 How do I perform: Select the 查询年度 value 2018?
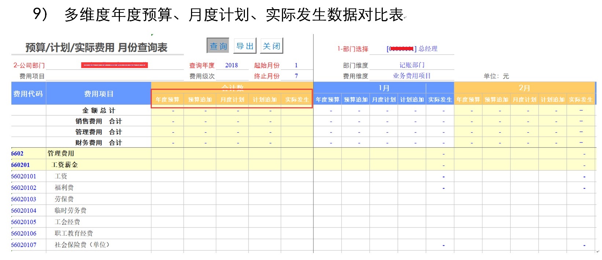click(231, 65)
